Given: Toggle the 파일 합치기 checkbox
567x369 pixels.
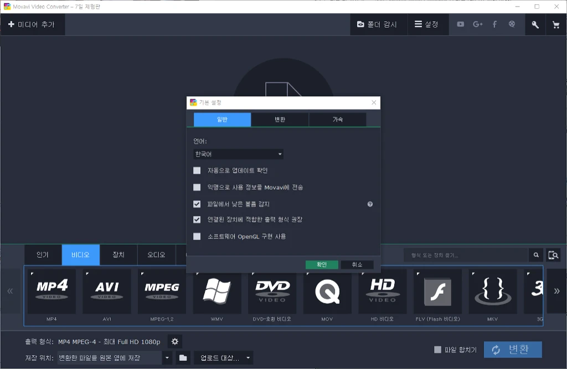Looking at the screenshot, I should 437,350.
